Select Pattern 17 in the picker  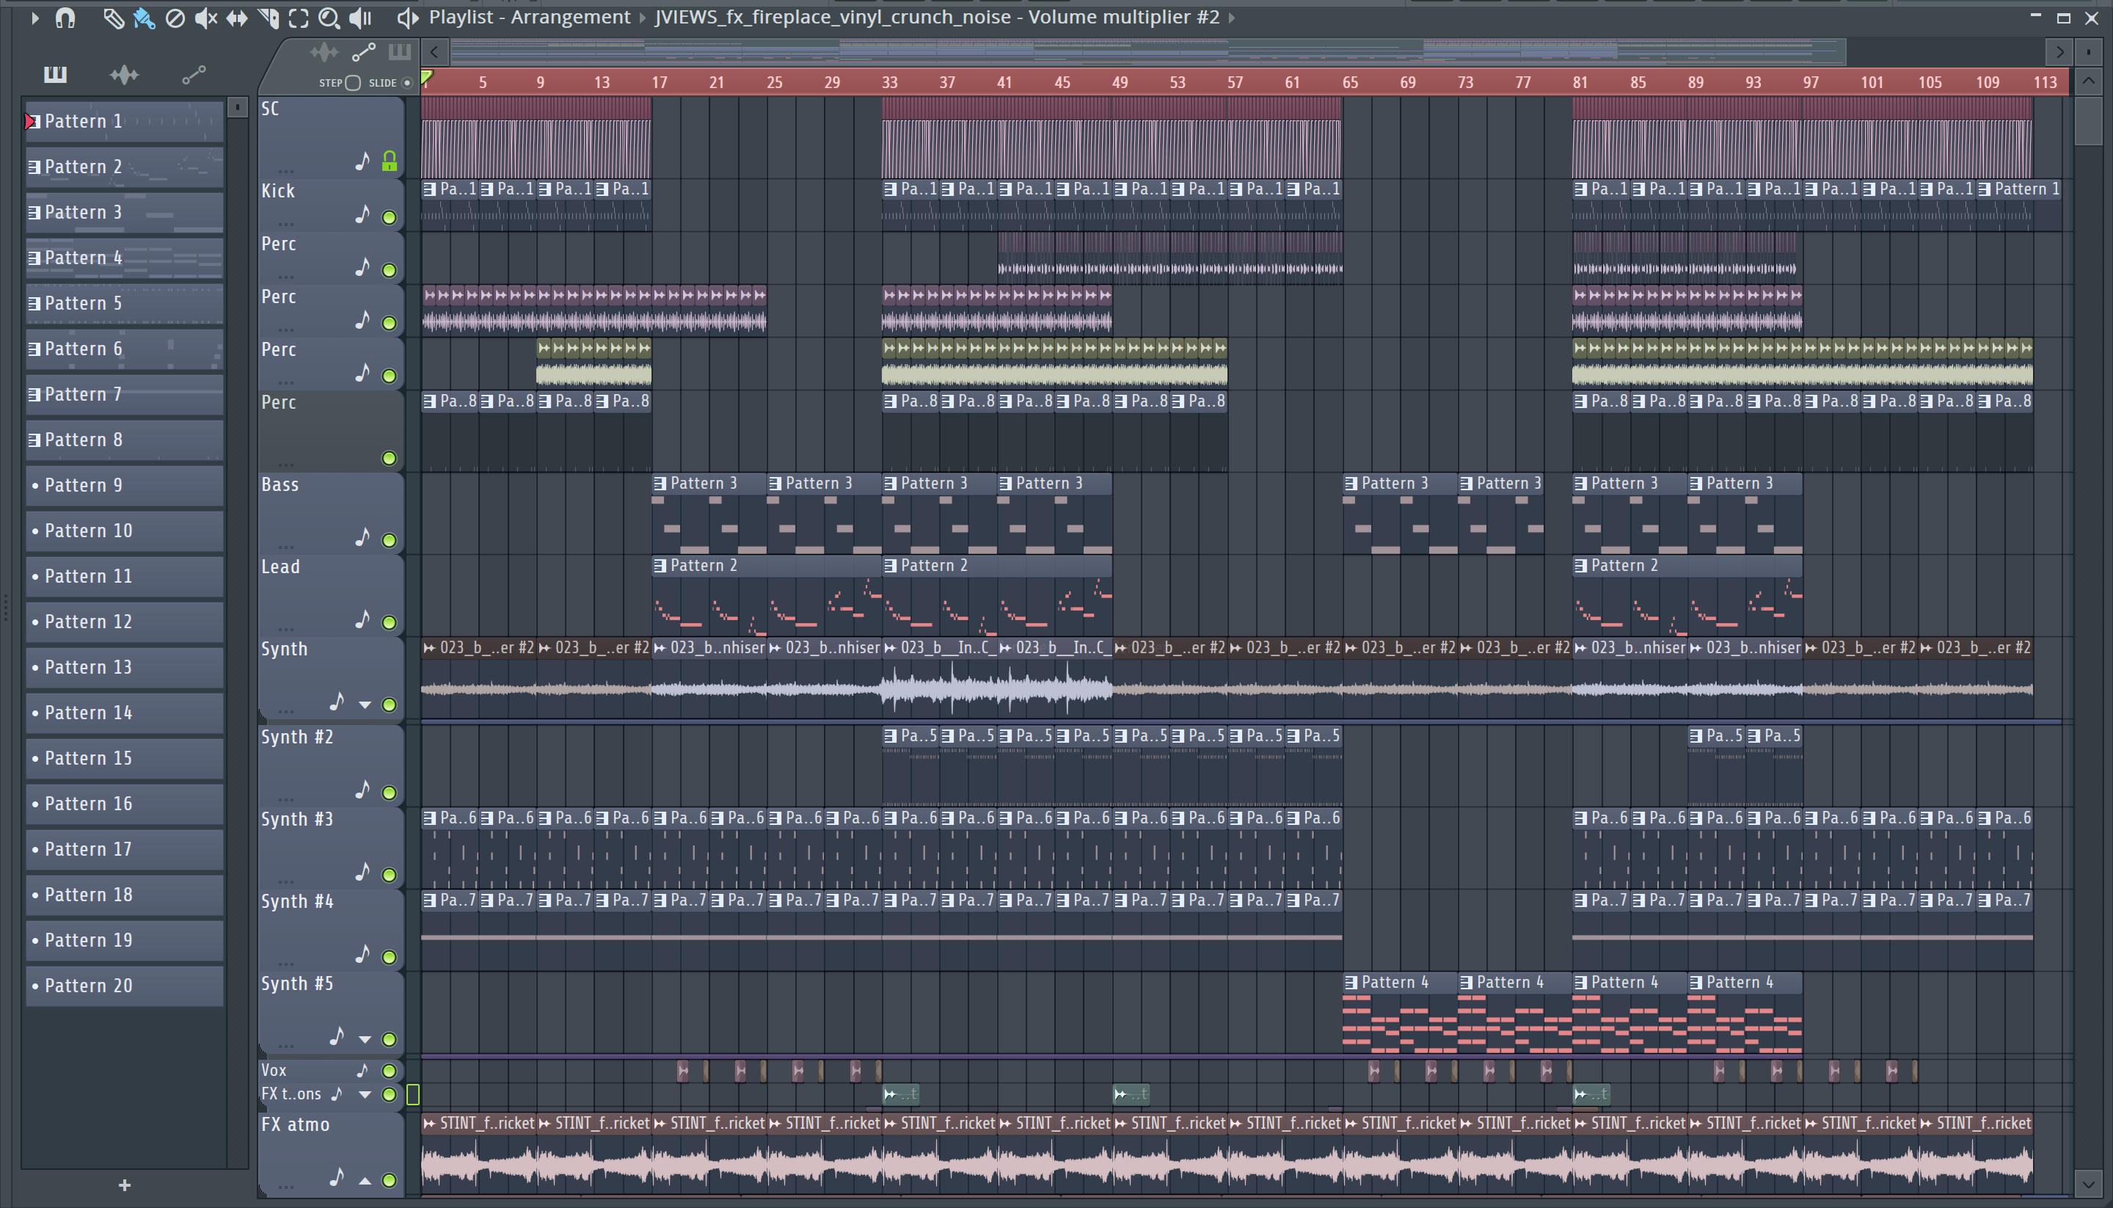pyautogui.click(x=125, y=848)
